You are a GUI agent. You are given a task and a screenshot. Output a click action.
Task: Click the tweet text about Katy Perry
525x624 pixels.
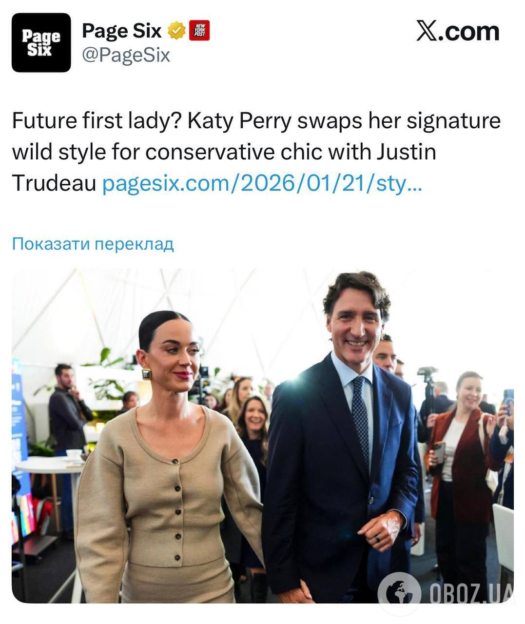(x=256, y=152)
